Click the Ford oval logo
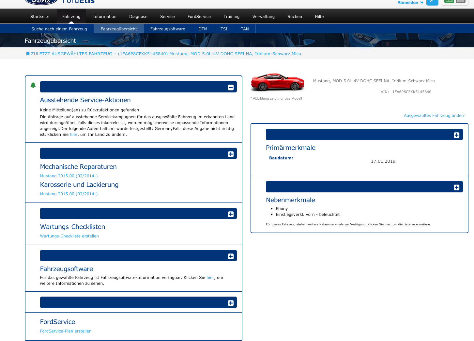Image resolution: width=474 pixels, height=341 pixels. (x=41, y=2)
